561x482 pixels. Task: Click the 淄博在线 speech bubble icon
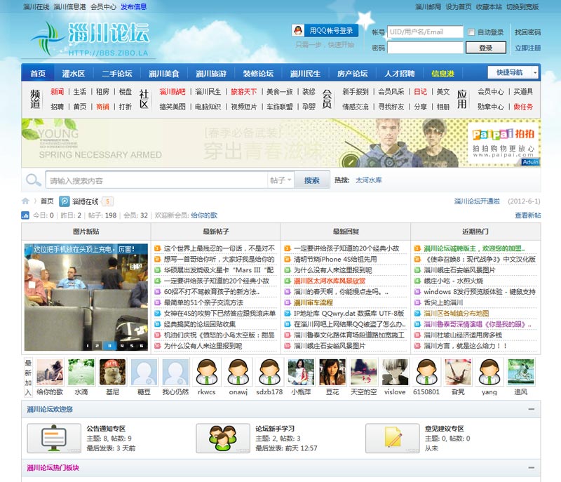click(65, 201)
